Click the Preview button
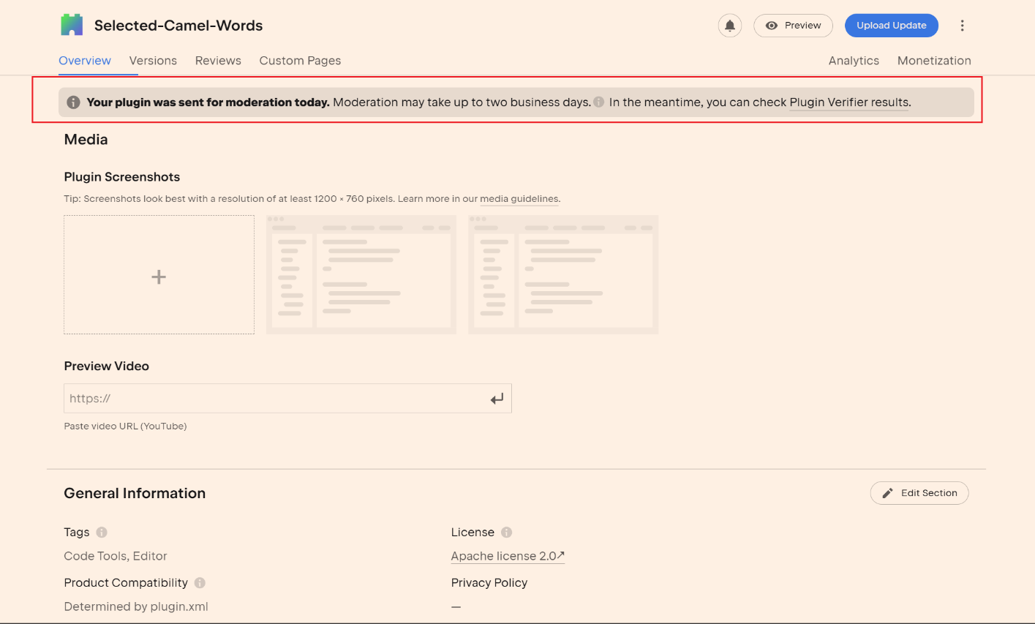This screenshot has height=624, width=1035. point(793,26)
